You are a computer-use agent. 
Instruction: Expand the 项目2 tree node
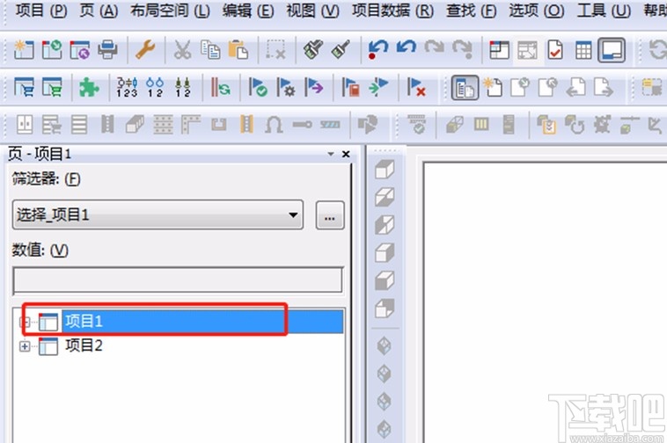coord(25,347)
